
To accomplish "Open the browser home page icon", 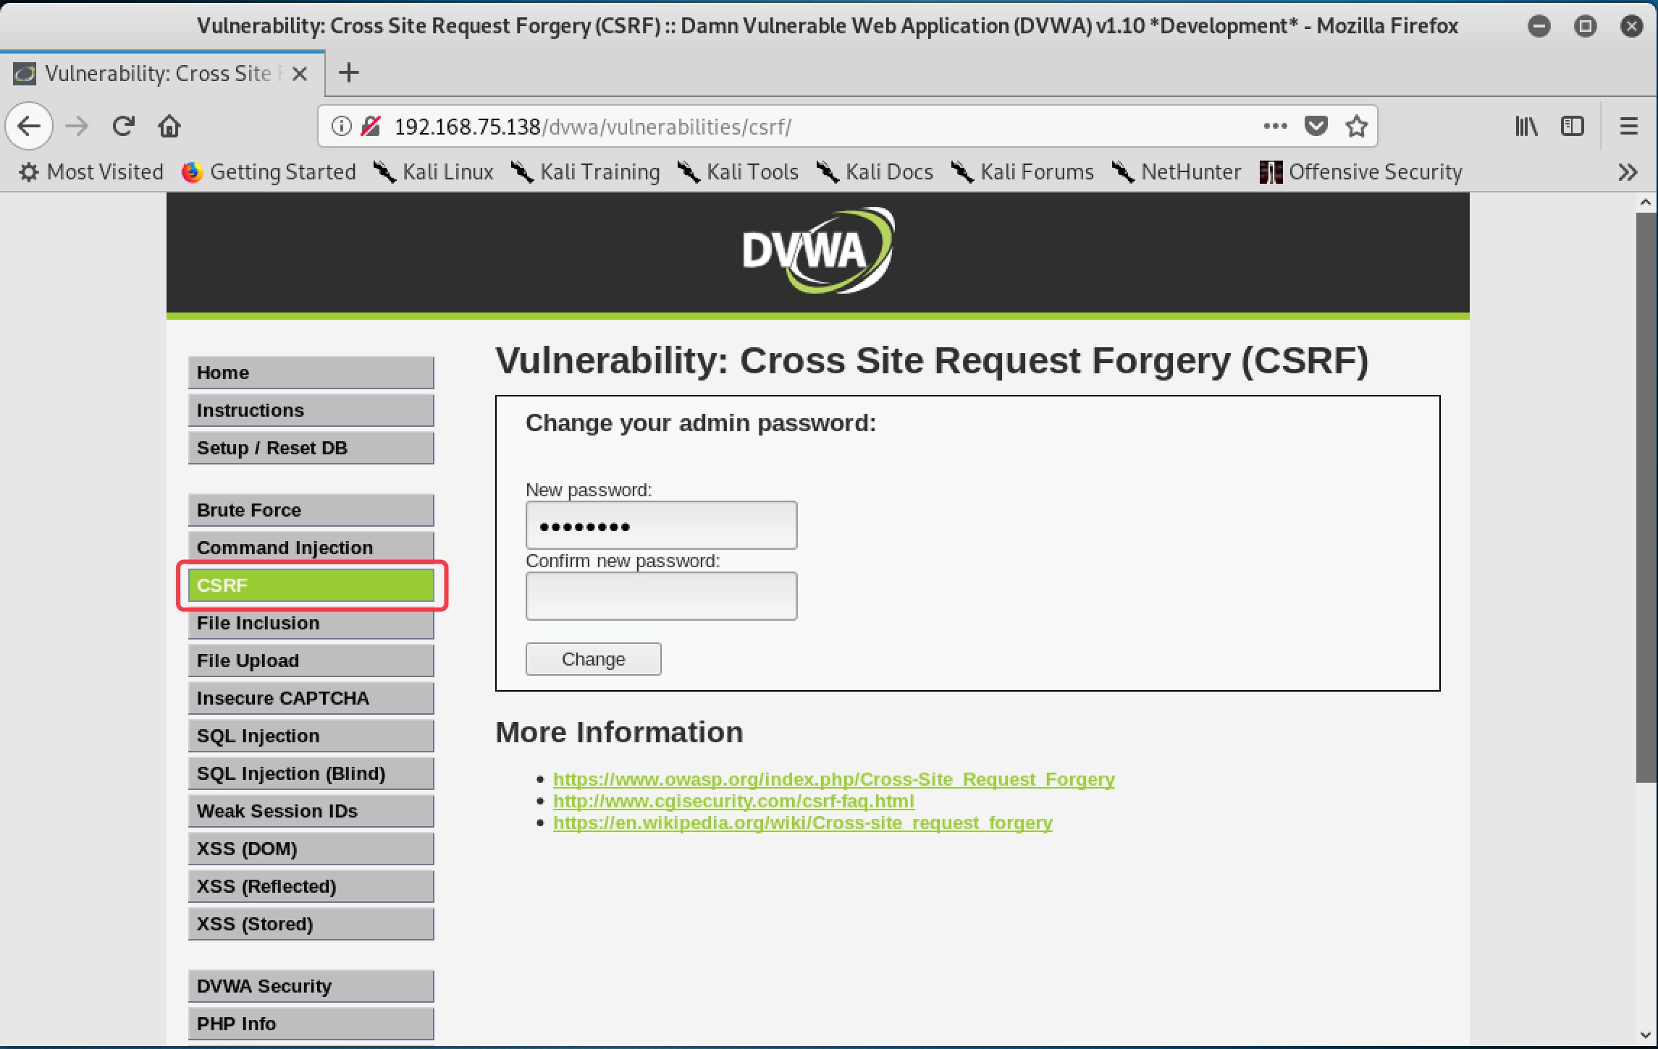I will (x=169, y=127).
